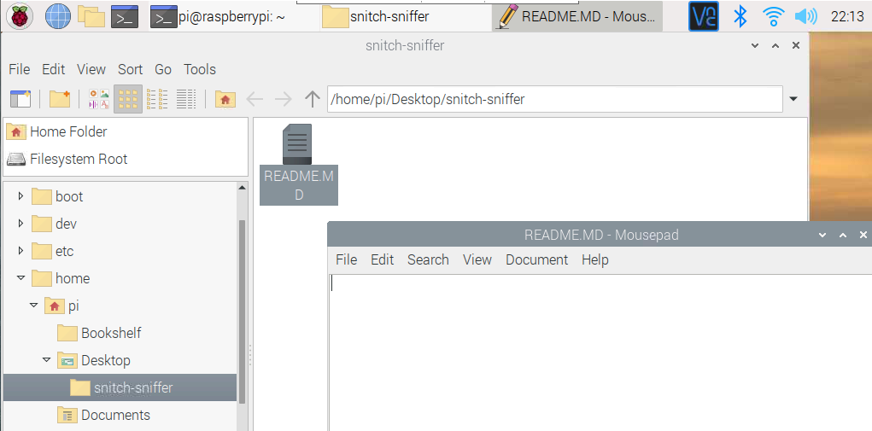This screenshot has width=872, height=431.
Task: Open the Tools menu in file manager
Action: click(x=200, y=69)
